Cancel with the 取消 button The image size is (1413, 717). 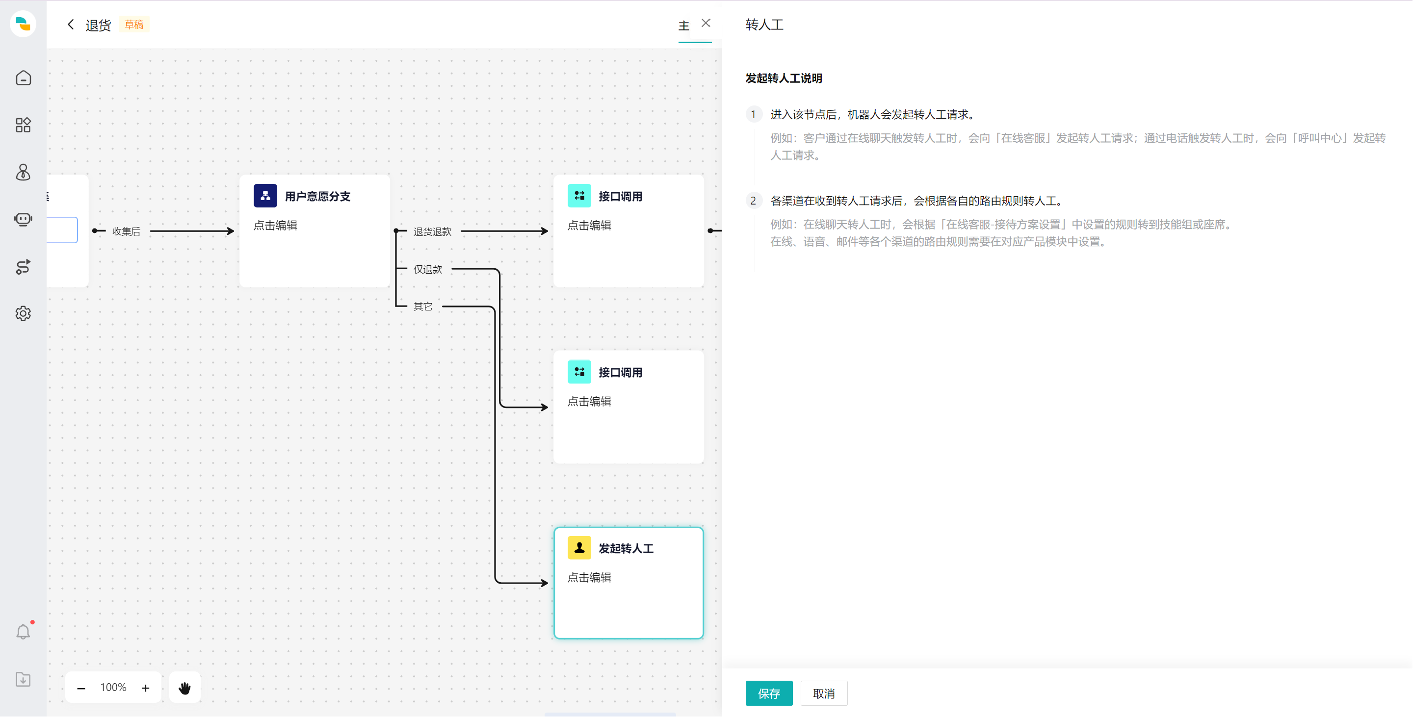click(824, 693)
